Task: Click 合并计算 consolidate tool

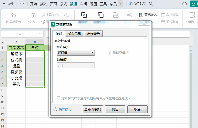Action: tap(170, 15)
